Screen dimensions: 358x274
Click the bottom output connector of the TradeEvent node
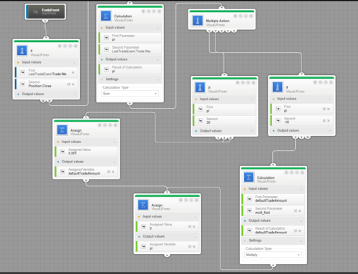pos(45,21)
